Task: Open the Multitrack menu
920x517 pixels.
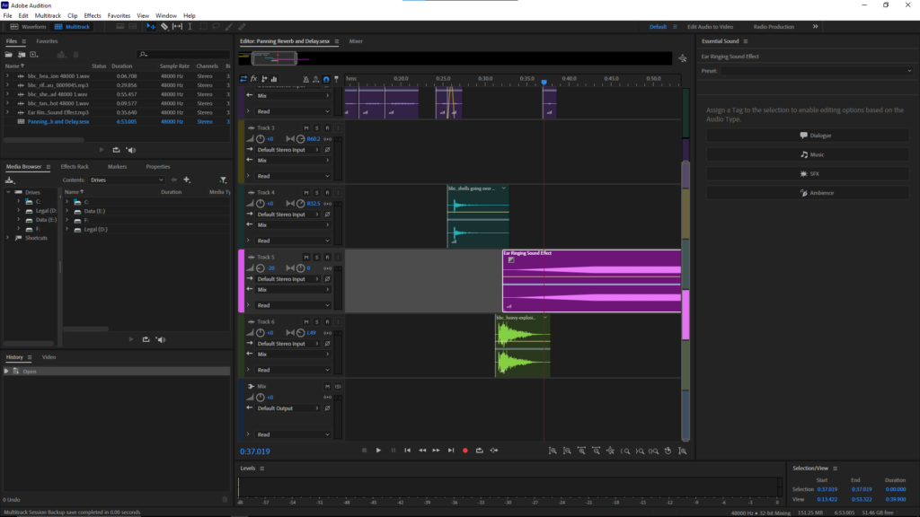Action: coord(48,15)
